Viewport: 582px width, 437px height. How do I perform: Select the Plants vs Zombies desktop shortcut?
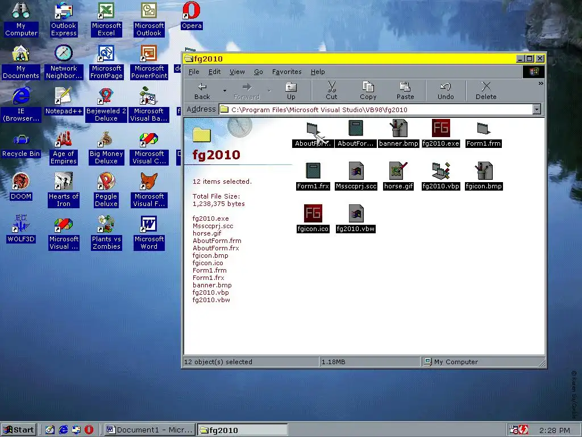[x=106, y=224]
